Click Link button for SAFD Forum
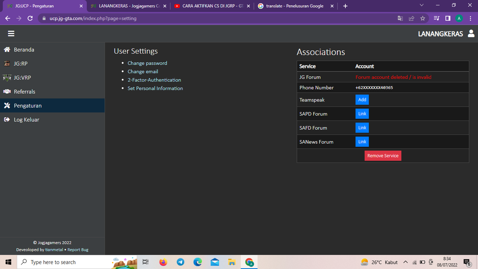 [362, 128]
